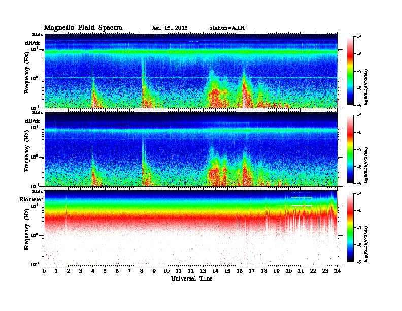
Task: Click hour label 20 on the time axis
Action: pyautogui.click(x=289, y=271)
